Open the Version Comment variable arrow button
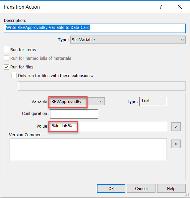This screenshot has height=198, width=190. (x=176, y=144)
